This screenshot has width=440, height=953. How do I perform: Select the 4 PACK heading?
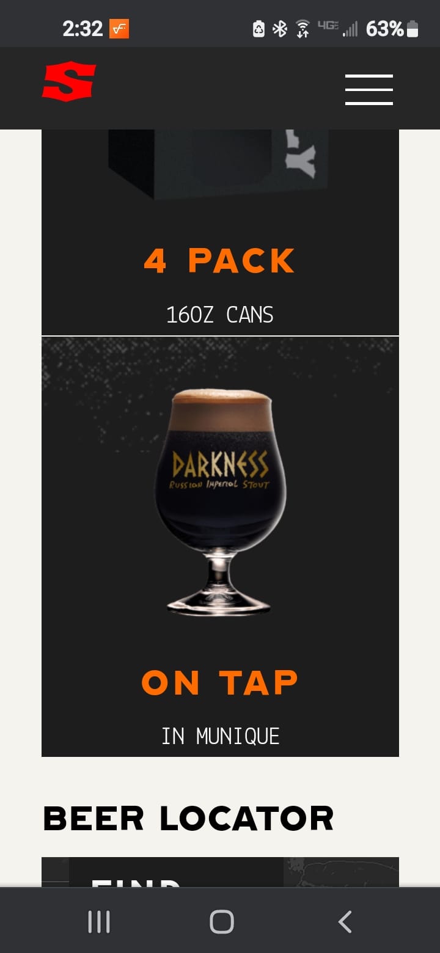(220, 261)
